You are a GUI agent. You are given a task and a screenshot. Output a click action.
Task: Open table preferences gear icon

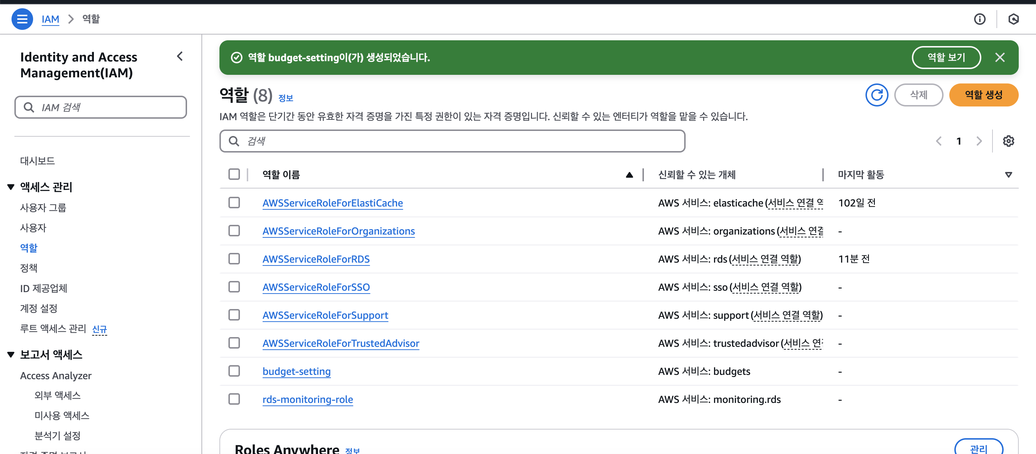pos(1008,141)
